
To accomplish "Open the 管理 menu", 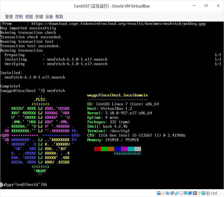I will (9, 17).
